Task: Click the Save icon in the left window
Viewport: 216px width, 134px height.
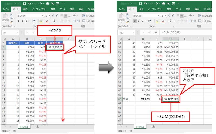Action: pos(25,4)
